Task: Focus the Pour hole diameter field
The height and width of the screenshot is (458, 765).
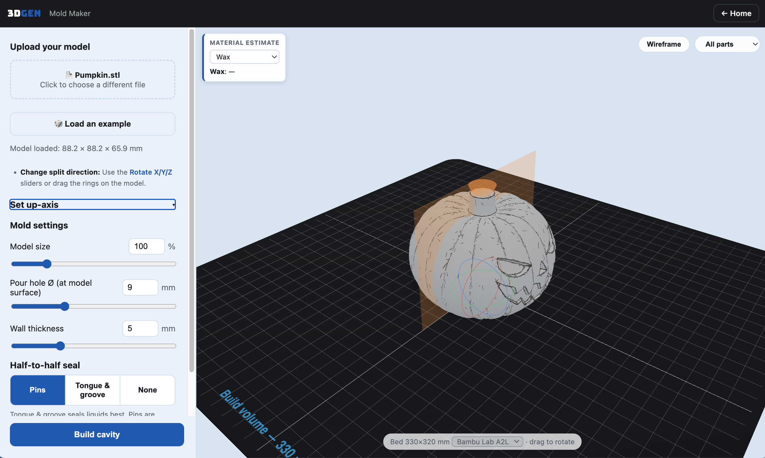Action: [140, 287]
